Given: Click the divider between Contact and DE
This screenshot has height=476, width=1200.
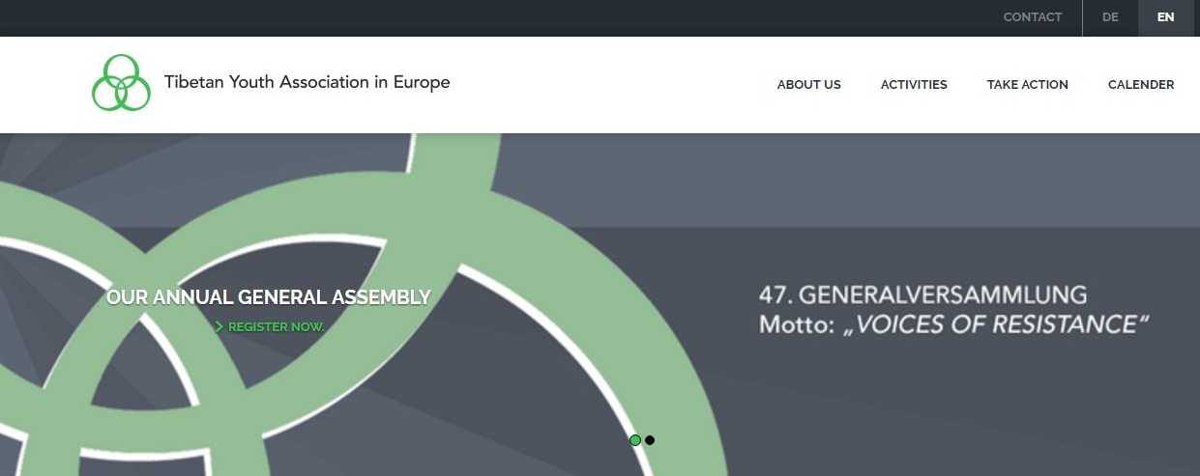Looking at the screenshot, I should 1082,17.
